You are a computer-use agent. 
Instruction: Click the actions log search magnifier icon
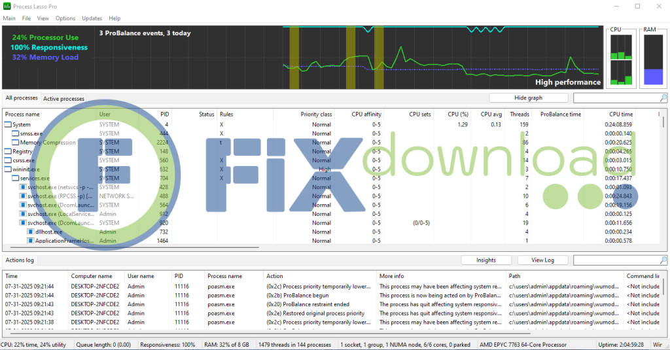[x=663, y=260]
